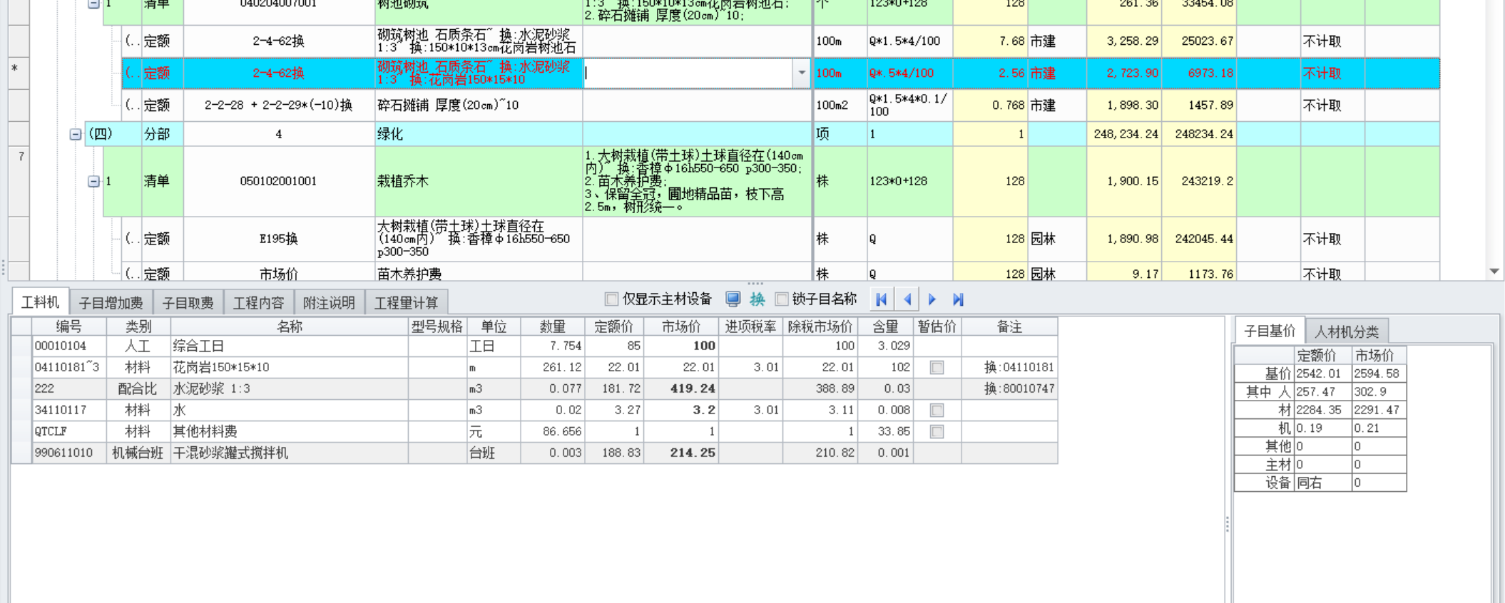This screenshot has width=1505, height=603.
Task: Open 工程内容 tab
Action: [258, 303]
